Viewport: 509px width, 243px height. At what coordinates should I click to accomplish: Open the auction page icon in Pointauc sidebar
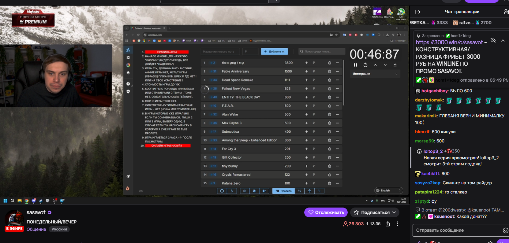(128, 50)
